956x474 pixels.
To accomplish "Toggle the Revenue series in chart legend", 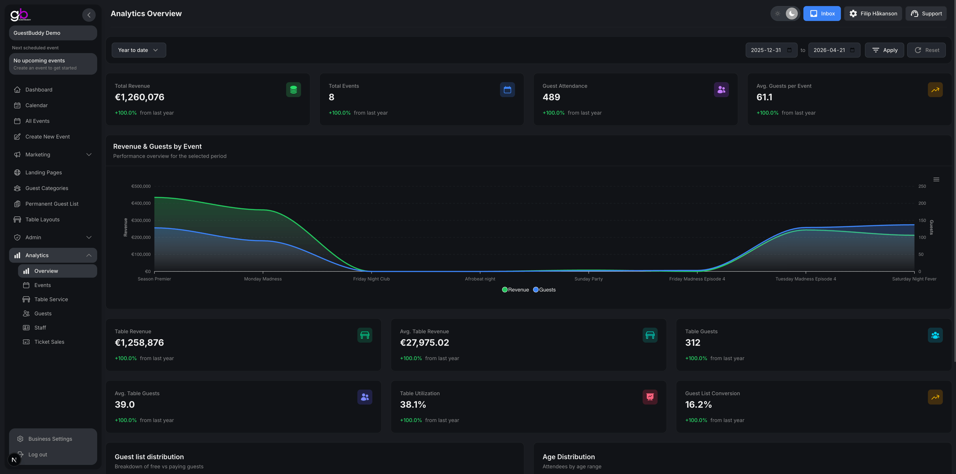I will (515, 290).
